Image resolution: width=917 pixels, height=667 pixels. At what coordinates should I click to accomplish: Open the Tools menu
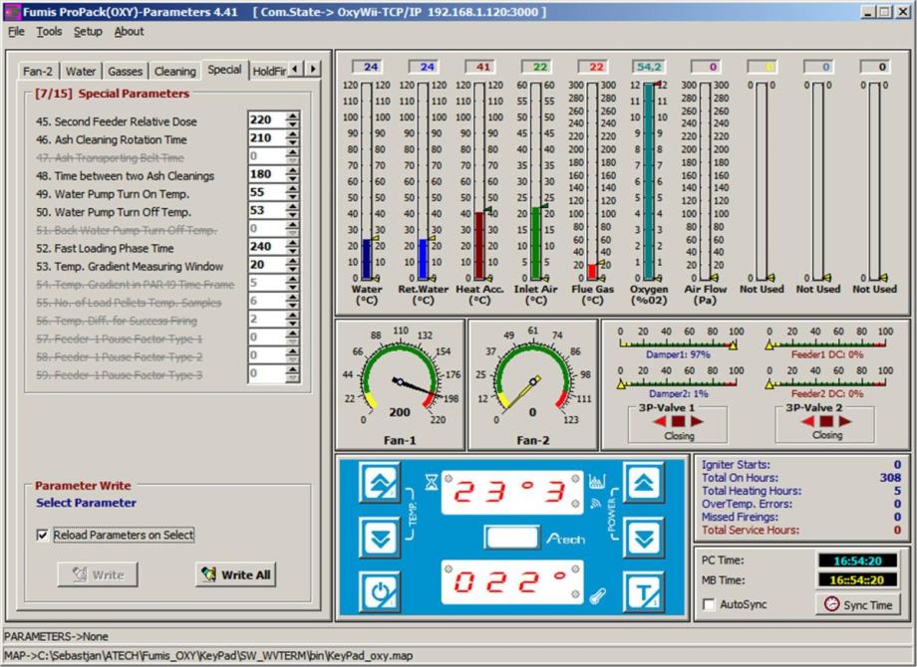tap(49, 32)
